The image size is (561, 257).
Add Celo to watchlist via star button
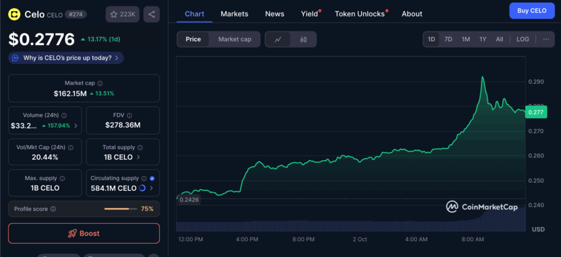[x=123, y=14]
